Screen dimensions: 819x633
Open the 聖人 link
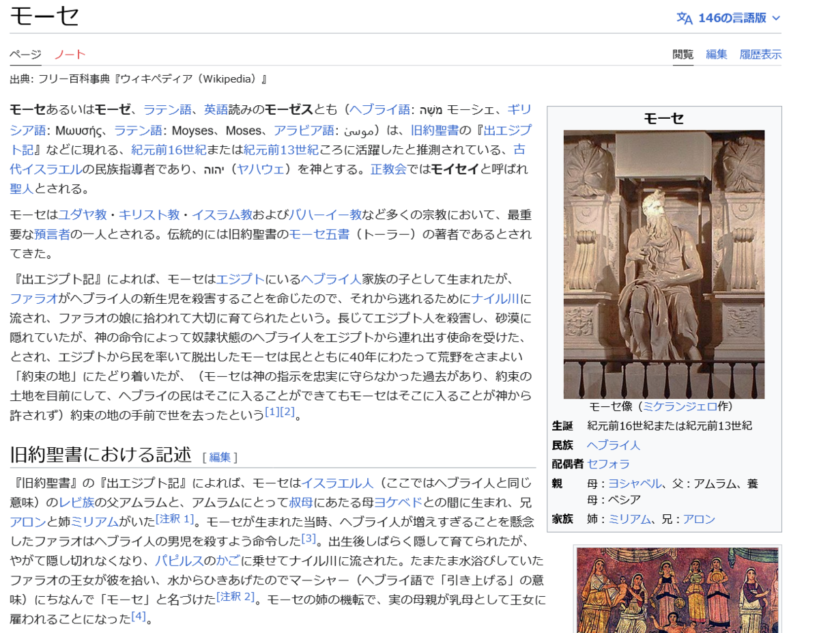22,188
